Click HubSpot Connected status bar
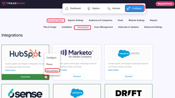 pos(25,77)
